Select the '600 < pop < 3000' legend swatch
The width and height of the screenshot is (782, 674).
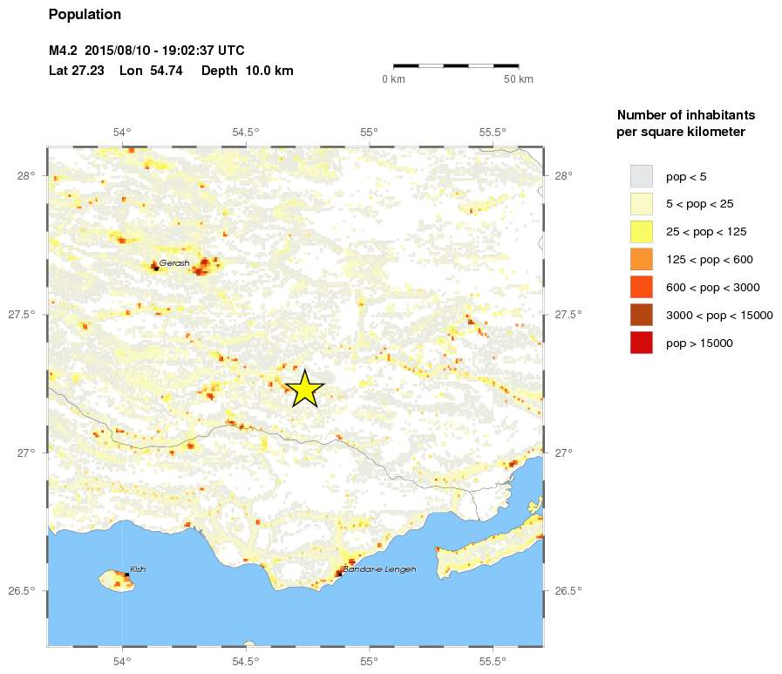coord(641,288)
